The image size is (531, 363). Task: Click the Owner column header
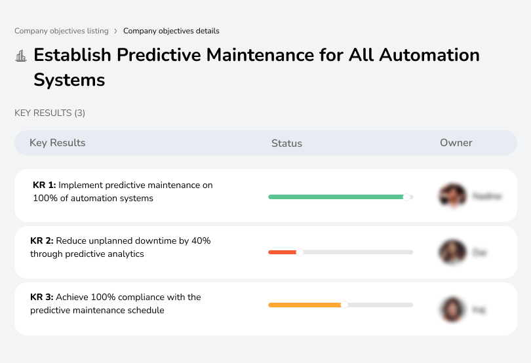pos(456,143)
